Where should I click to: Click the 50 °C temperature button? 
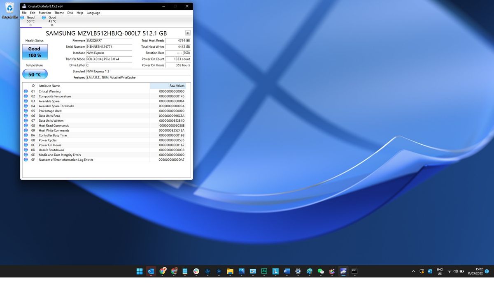pos(34,74)
